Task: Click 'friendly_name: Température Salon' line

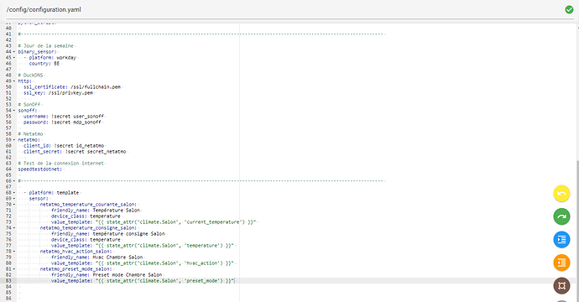Action: click(96, 211)
